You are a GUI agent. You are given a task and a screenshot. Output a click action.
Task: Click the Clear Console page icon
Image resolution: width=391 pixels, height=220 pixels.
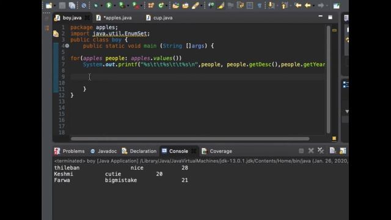(332, 151)
